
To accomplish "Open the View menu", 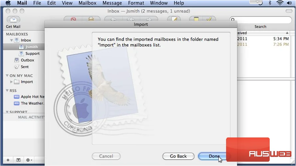I will point(67,3).
